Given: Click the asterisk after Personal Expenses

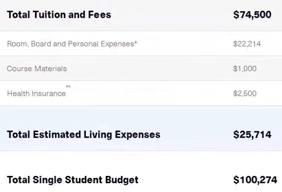Looking at the screenshot, I should pos(136,42).
